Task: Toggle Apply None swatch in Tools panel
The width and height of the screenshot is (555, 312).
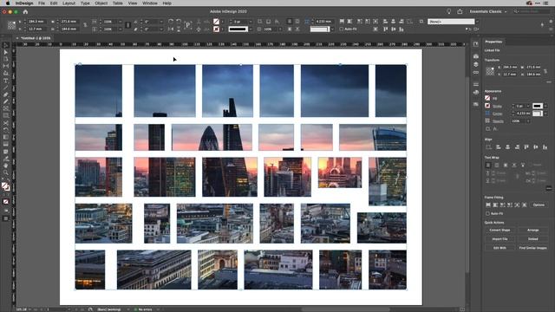Action: [6, 202]
